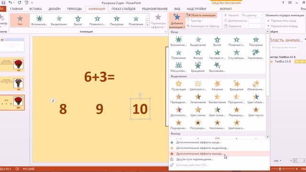Click 'Воспроизвести все' in animation pane
This screenshot has height=172, width=306.
pos(284,47)
